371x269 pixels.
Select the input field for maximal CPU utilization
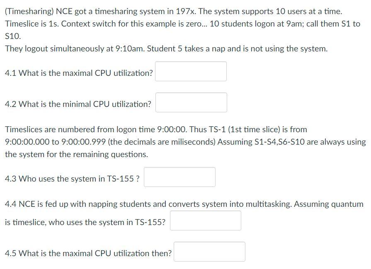point(191,71)
